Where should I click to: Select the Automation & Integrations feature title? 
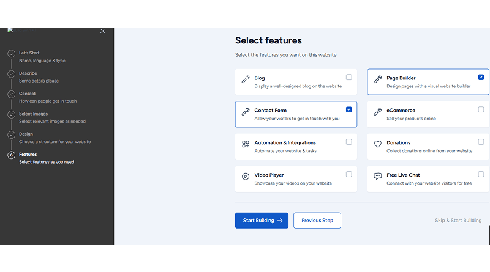click(x=285, y=142)
